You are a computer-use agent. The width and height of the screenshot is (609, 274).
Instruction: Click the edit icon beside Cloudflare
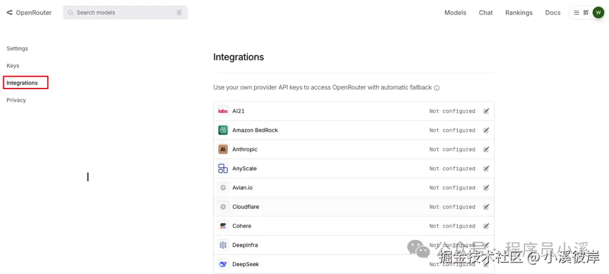(486, 207)
